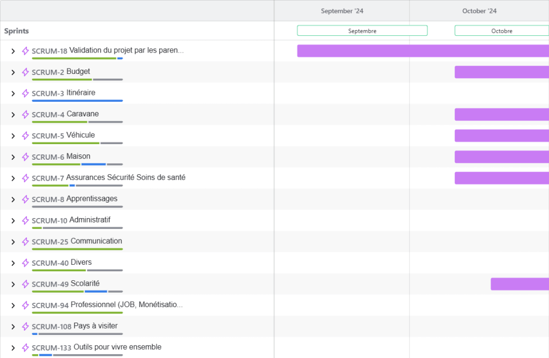Select the purple timeline bar for SCRUM-18

(x=422, y=51)
